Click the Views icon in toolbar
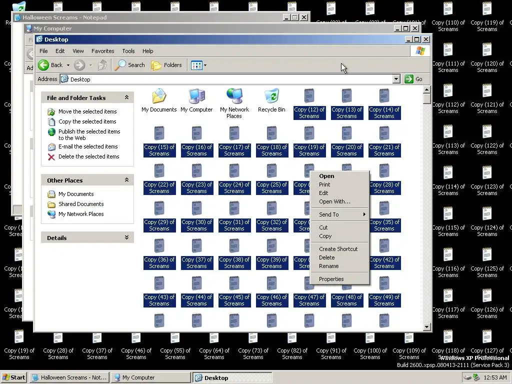Viewport: 512px width, 384px height. pos(196,65)
